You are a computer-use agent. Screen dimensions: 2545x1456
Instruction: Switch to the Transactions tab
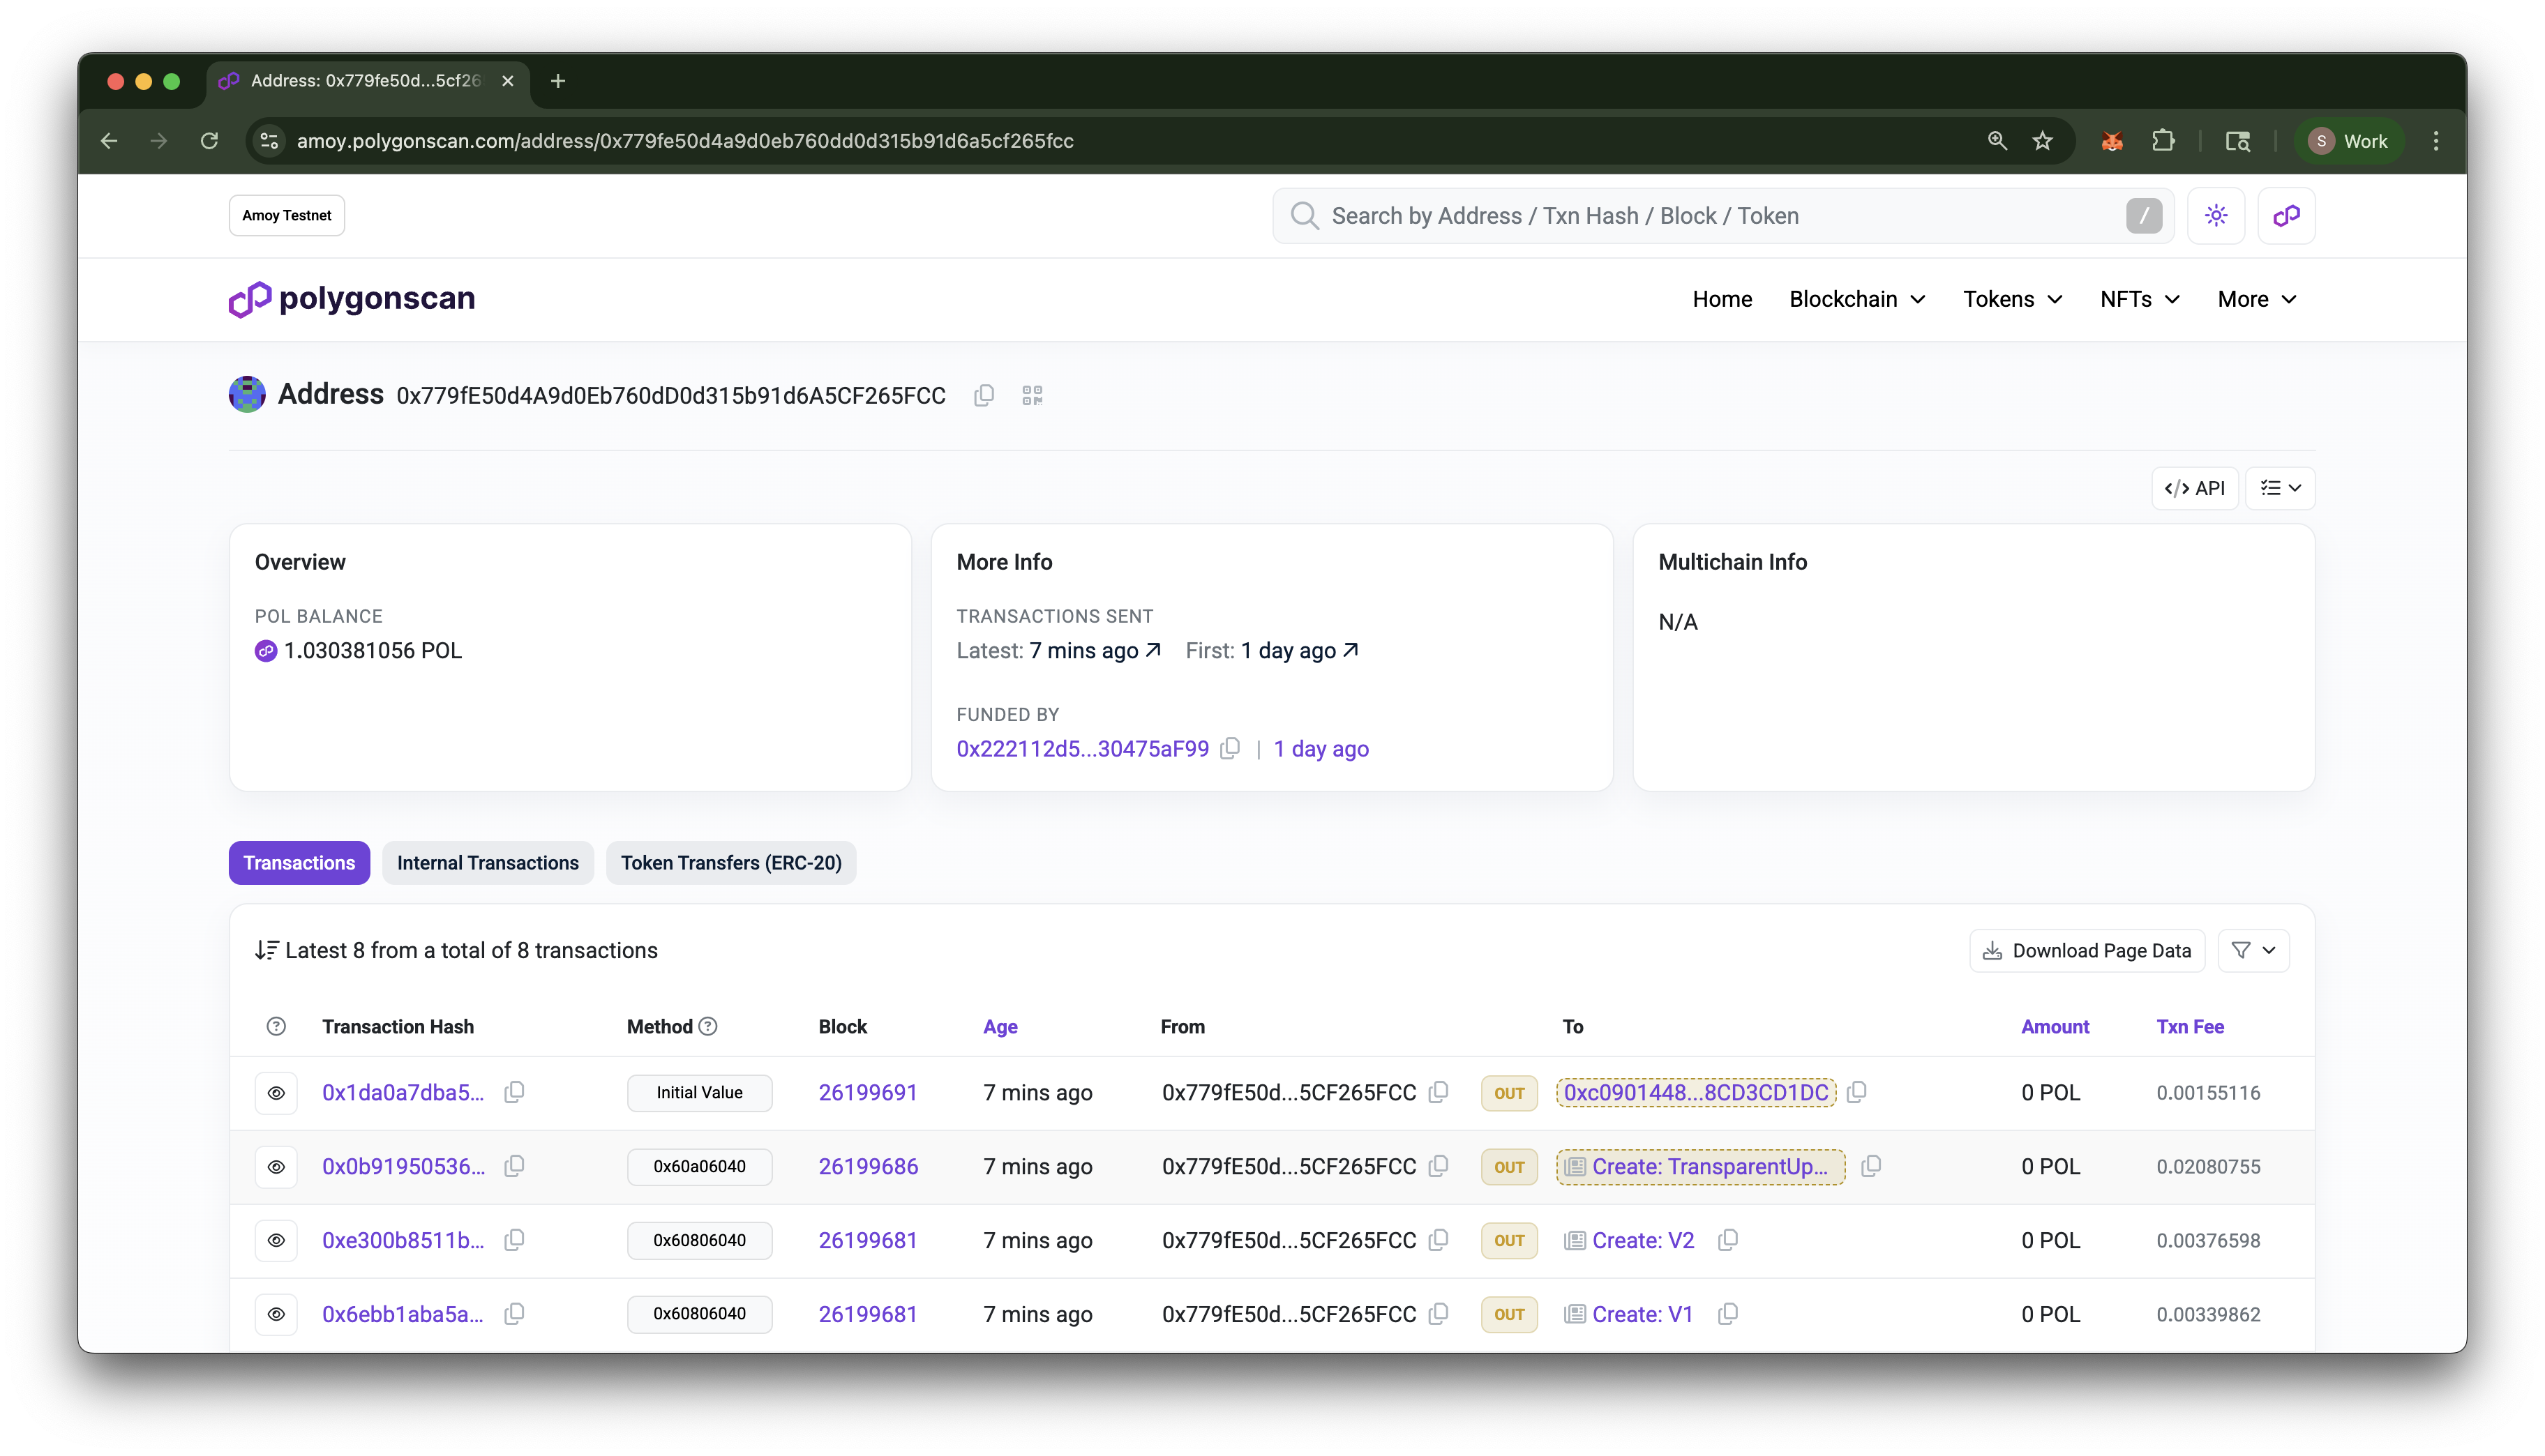point(299,862)
